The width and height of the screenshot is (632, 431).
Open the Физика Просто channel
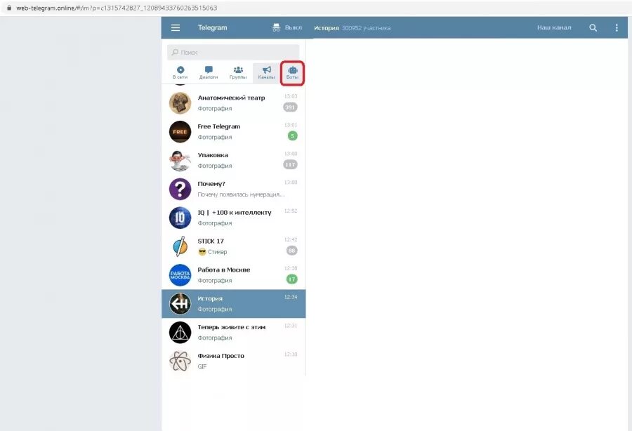tap(233, 361)
